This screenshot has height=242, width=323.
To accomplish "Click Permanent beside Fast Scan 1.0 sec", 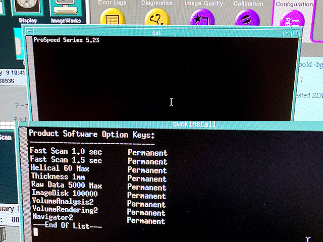I will point(148,153).
